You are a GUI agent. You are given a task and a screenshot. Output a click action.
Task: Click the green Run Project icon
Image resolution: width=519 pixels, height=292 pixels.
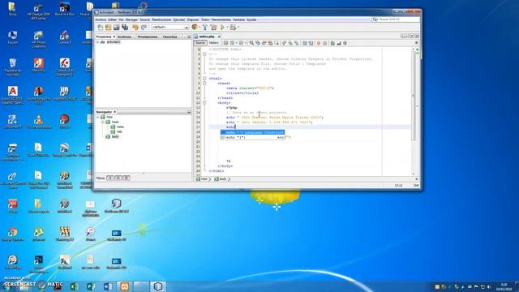point(223,28)
